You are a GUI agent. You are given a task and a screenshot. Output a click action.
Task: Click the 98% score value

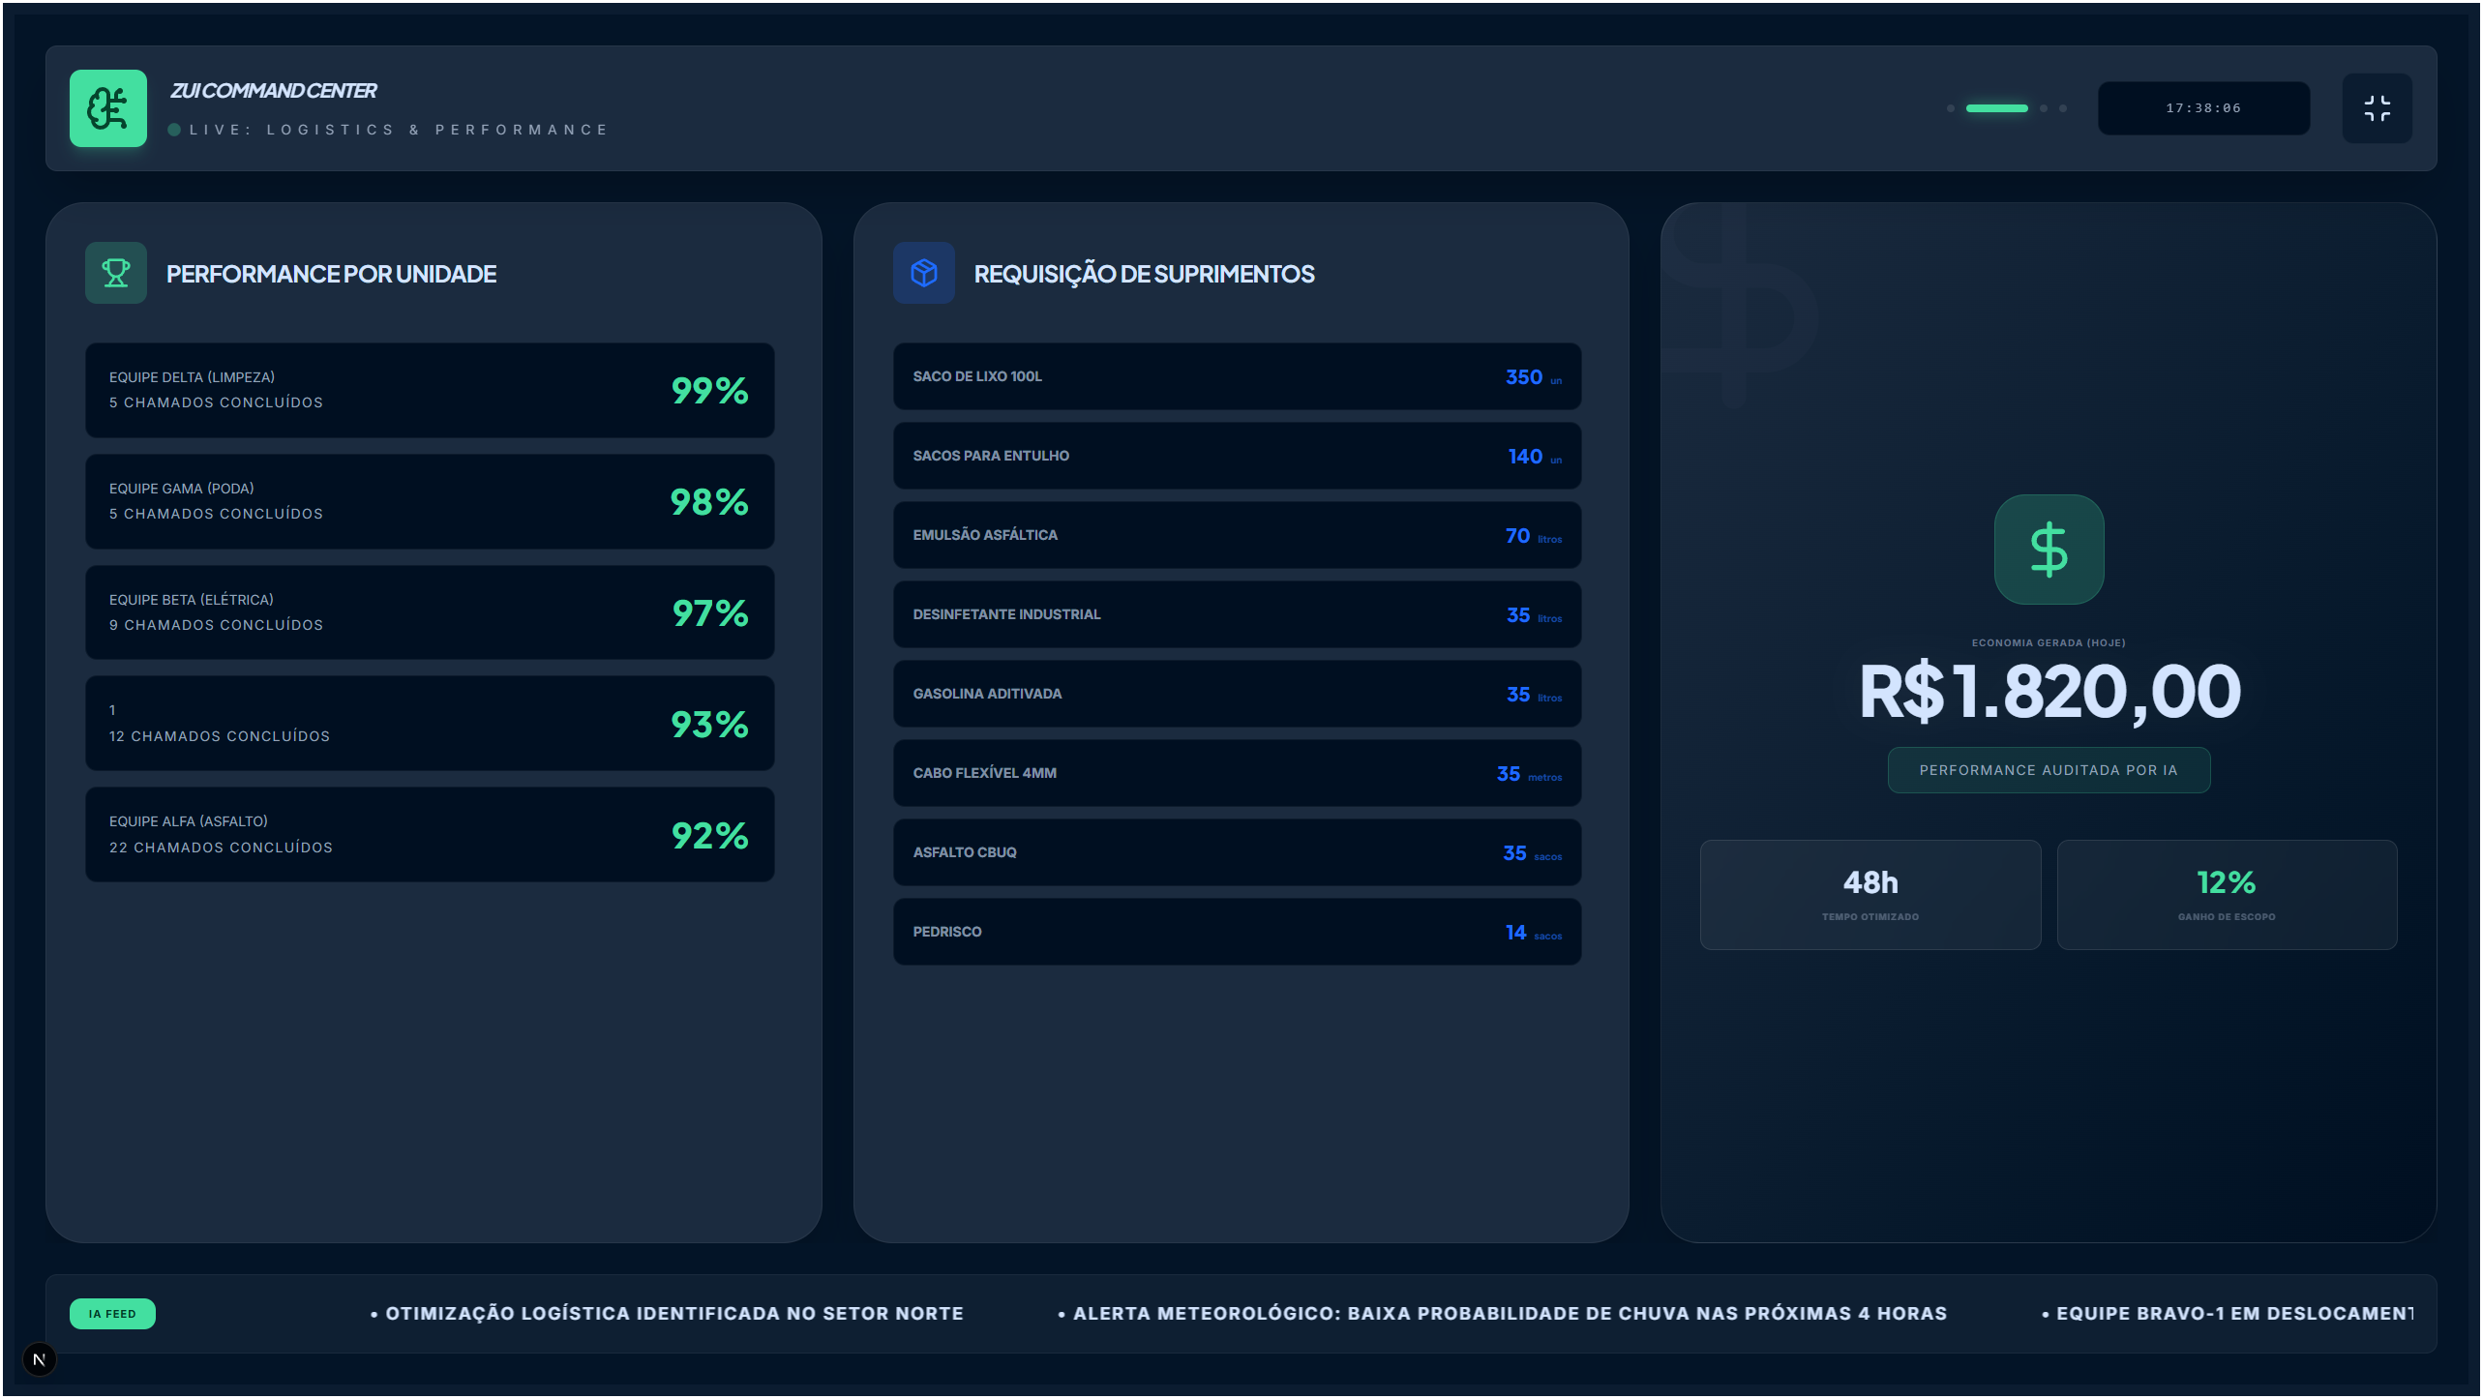tap(710, 502)
